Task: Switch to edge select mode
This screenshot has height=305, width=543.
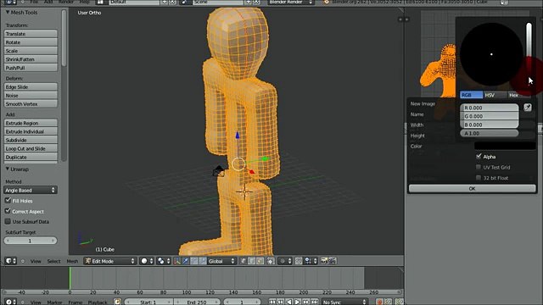Action: [252, 261]
